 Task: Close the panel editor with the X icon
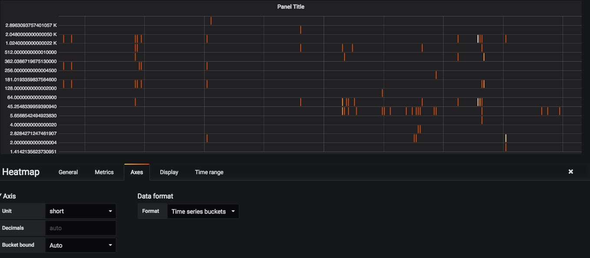(570, 171)
